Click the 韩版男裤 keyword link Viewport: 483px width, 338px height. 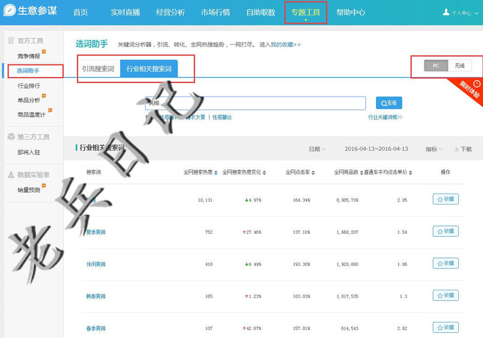point(96,296)
